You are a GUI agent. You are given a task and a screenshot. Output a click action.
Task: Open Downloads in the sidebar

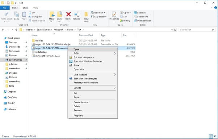pyautogui.click(x=14, y=47)
